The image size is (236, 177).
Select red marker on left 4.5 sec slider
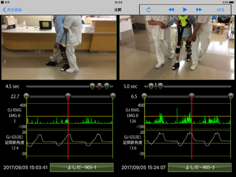pos(100,86)
